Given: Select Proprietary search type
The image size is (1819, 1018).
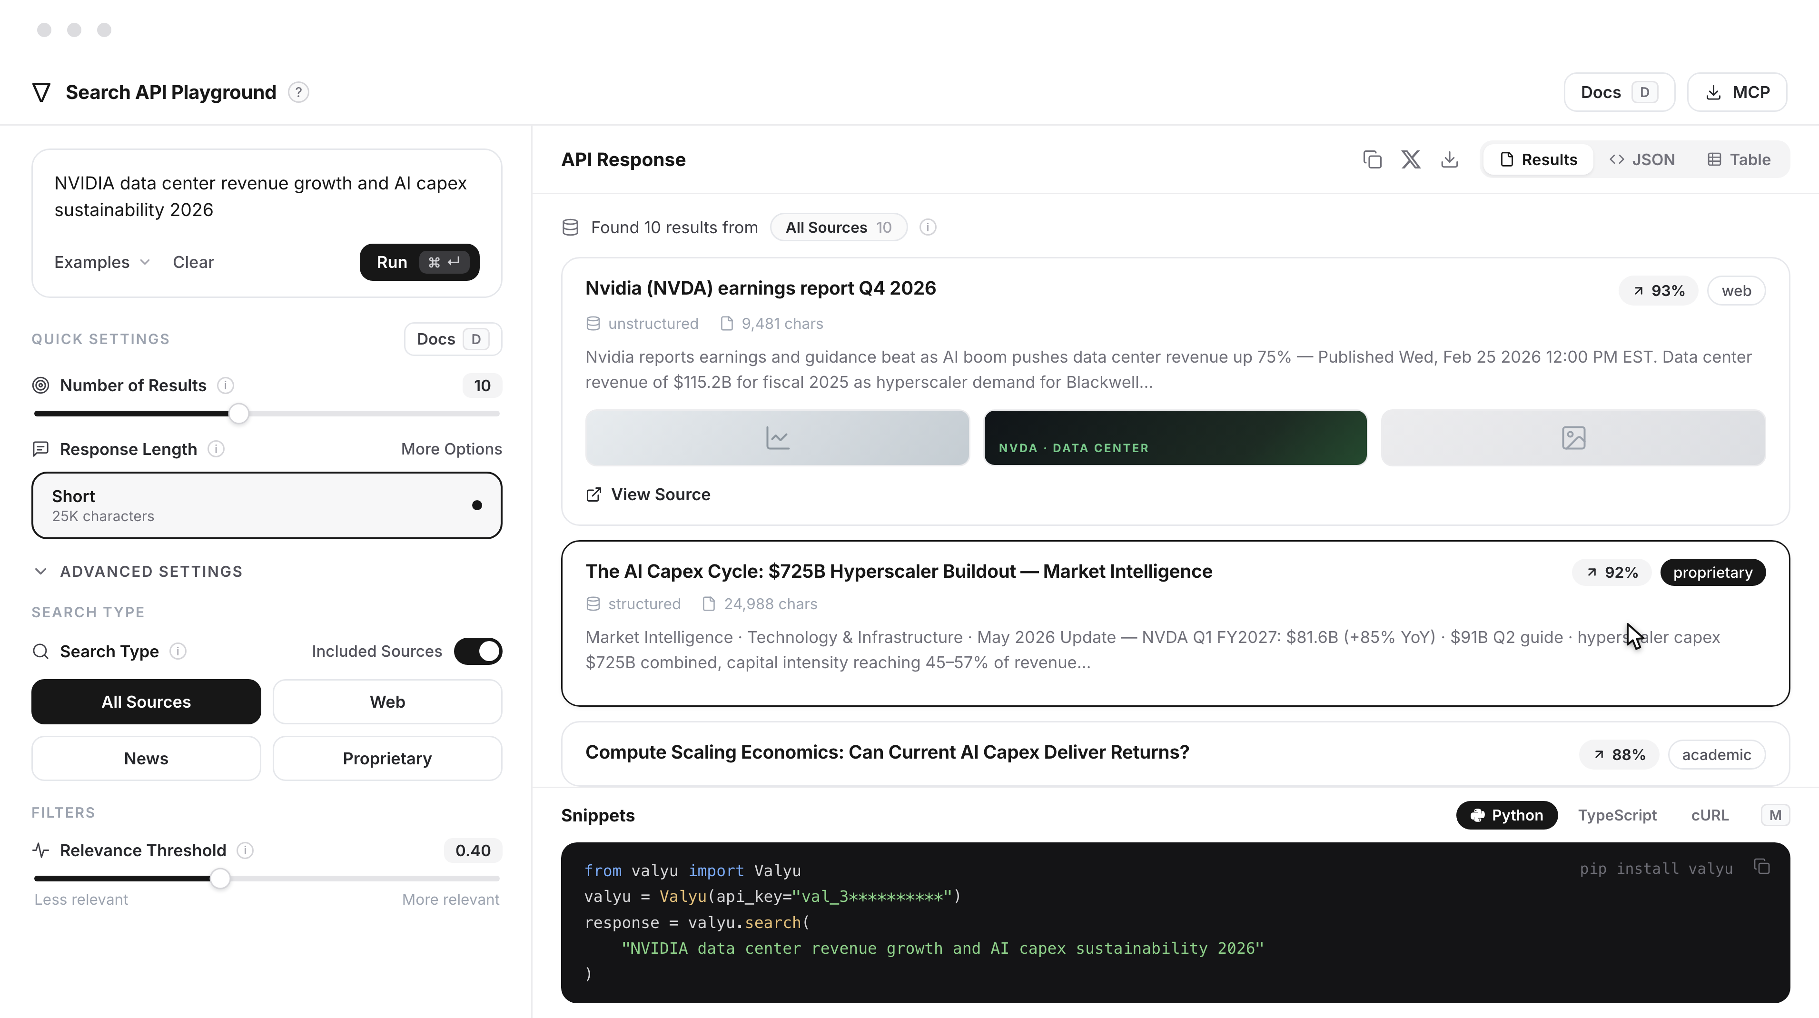Looking at the screenshot, I should [x=388, y=759].
